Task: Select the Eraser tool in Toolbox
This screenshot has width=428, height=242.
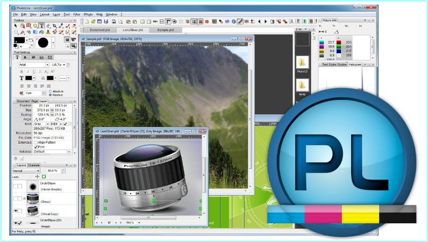Action: (74, 26)
